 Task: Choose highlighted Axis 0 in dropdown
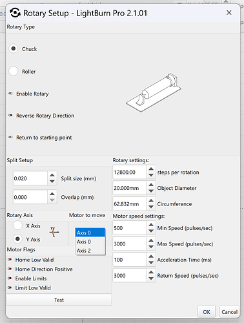pos(90,233)
